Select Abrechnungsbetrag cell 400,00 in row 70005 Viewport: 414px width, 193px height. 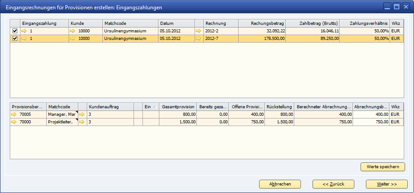pyautogui.click(x=371, y=114)
